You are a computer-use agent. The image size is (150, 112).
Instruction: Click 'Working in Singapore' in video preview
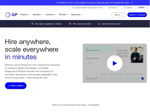tap(122, 50)
